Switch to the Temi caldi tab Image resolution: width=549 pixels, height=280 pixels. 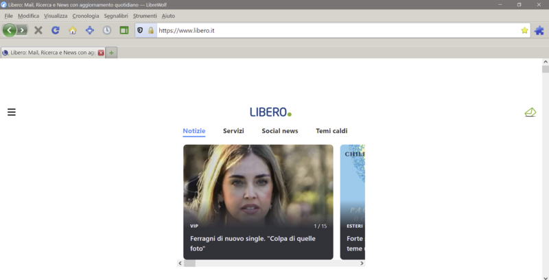[x=331, y=131]
